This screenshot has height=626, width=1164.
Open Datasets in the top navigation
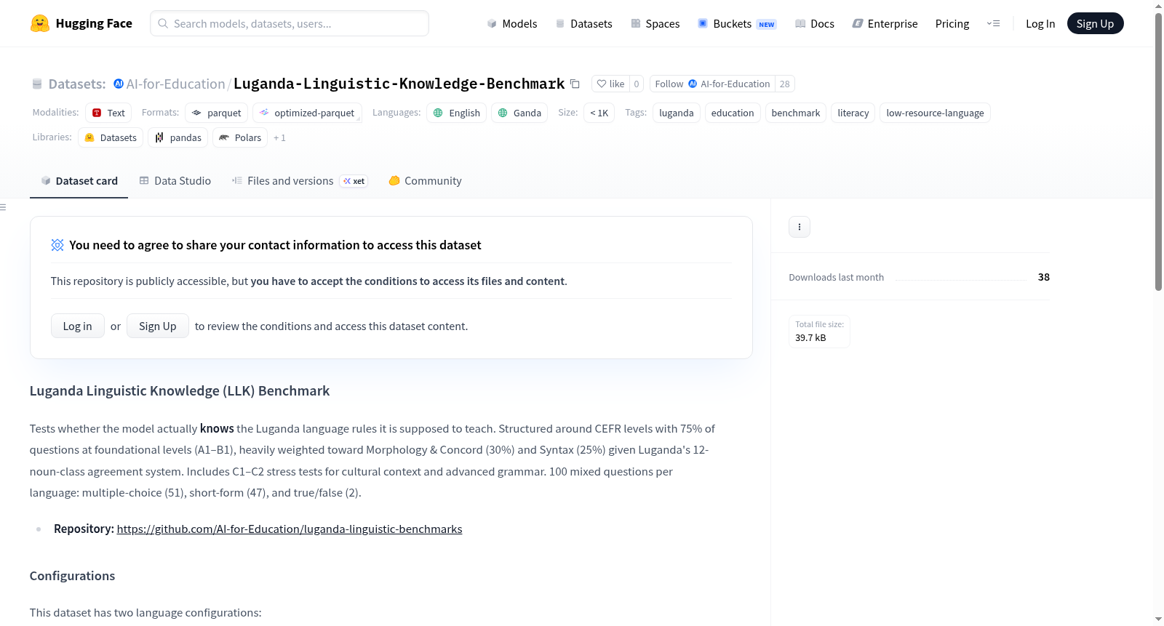click(x=583, y=23)
